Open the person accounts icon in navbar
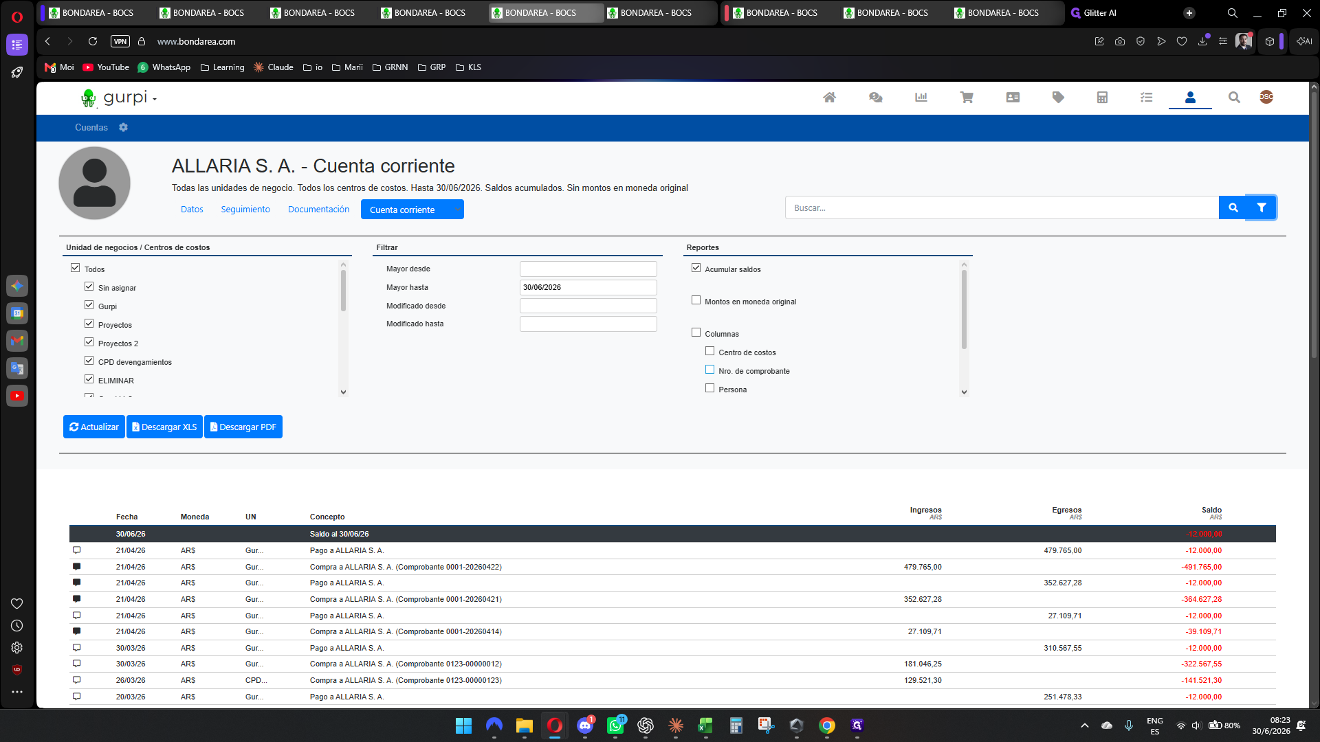This screenshot has width=1320, height=742. [1190, 98]
